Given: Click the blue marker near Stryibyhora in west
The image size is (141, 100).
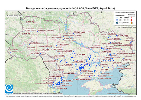Looking at the screenshot, I should (10, 52).
